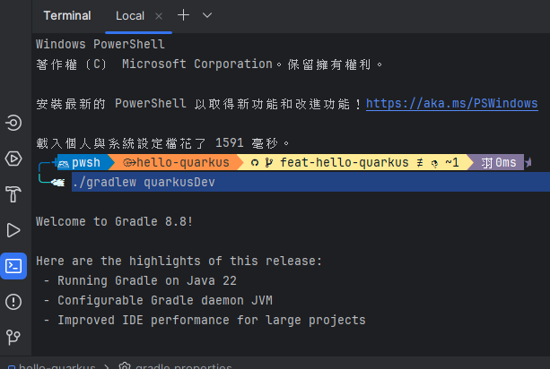Click the Welcome to Gradle 8.8! line
The image size is (550, 369).
pyautogui.click(x=114, y=221)
